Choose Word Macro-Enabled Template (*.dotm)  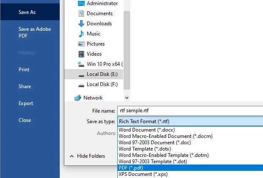coord(190,155)
